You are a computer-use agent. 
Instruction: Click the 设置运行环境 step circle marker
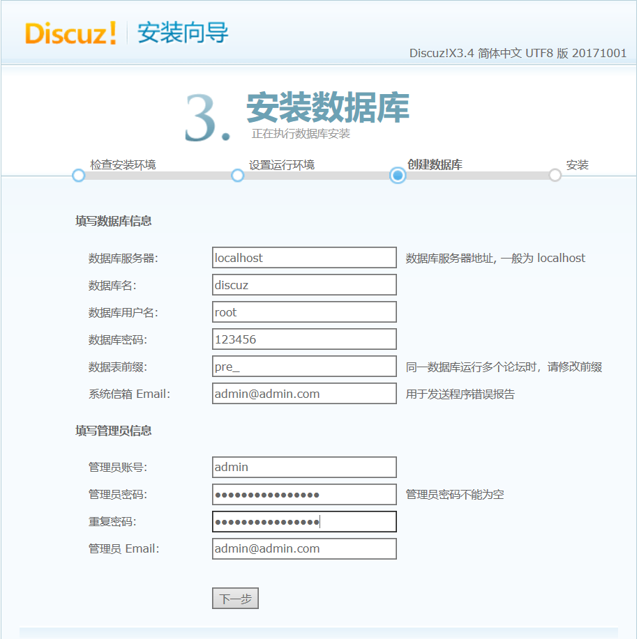click(237, 176)
